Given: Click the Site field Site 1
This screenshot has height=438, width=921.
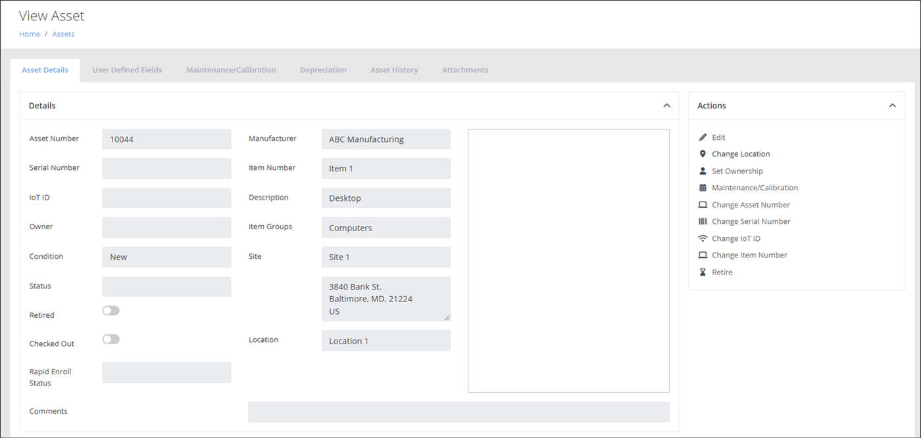Looking at the screenshot, I should coord(386,257).
